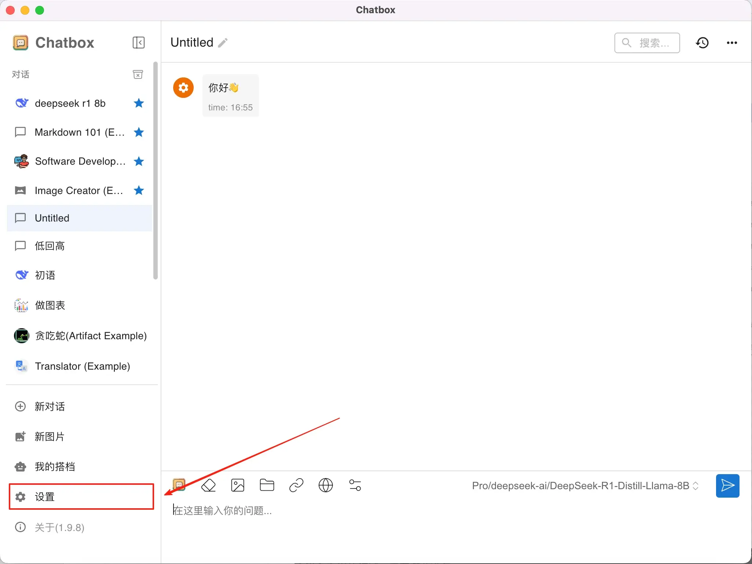The height and width of the screenshot is (564, 752).
Task: Click the pencil icon to rename Untitled
Action: coord(223,43)
